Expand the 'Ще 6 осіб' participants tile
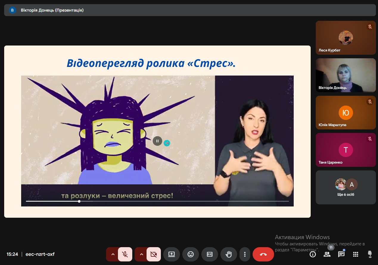Viewport: 378px width, 265px height. (x=346, y=187)
